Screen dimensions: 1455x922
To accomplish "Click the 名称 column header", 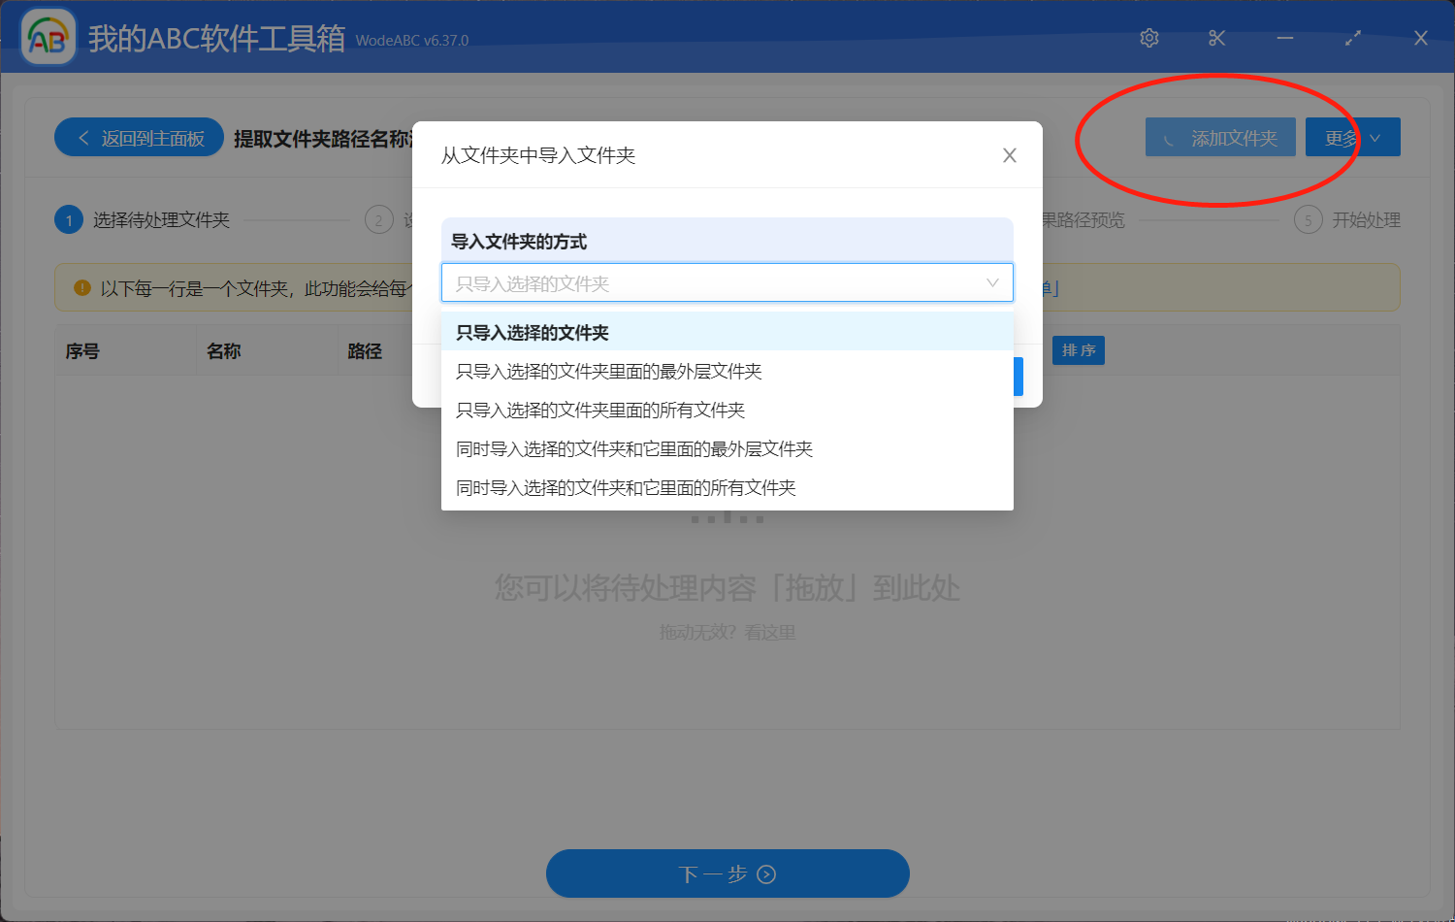I will pos(223,350).
